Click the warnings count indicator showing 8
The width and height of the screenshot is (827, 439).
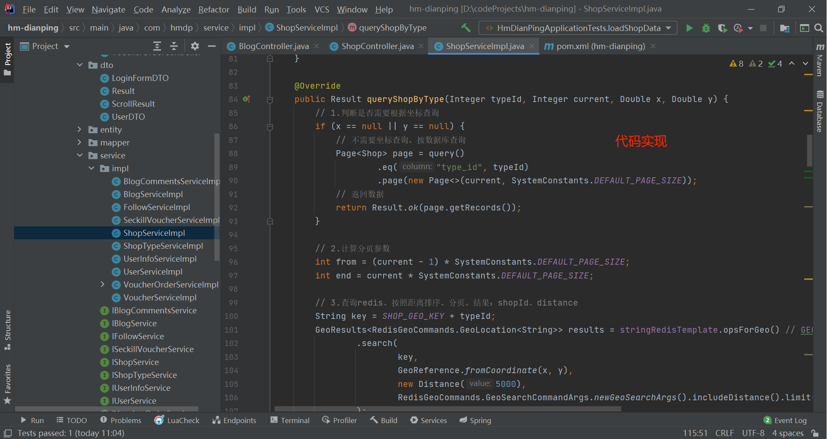point(737,64)
